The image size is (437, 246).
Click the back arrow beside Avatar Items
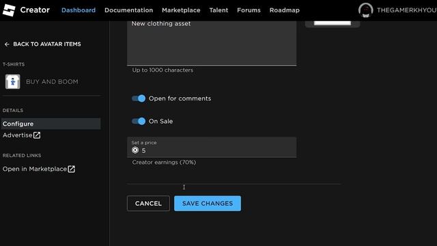(7, 44)
